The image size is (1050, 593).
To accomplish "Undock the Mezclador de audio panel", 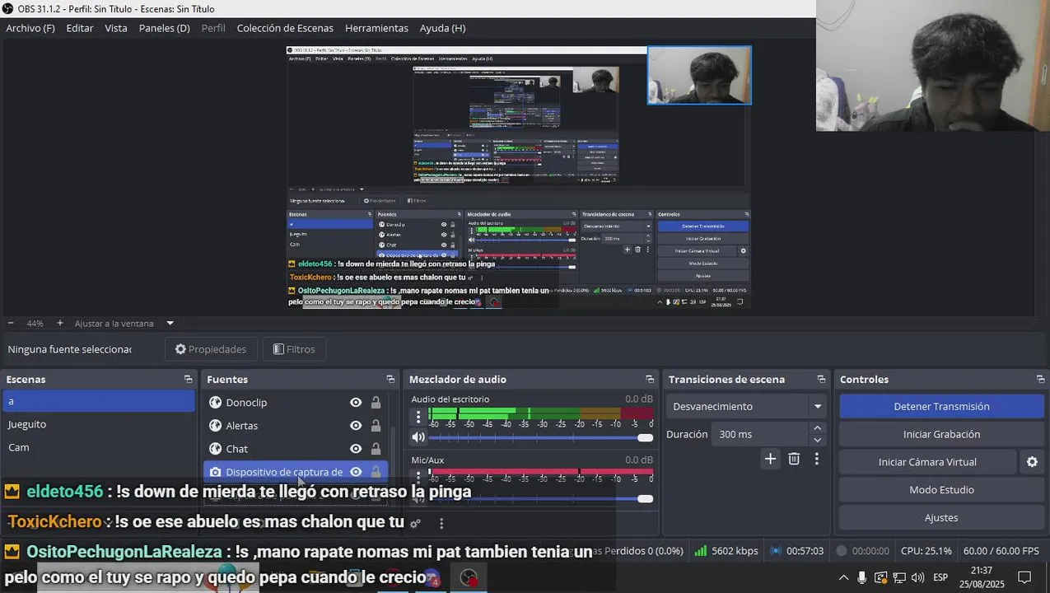I will [x=650, y=379].
